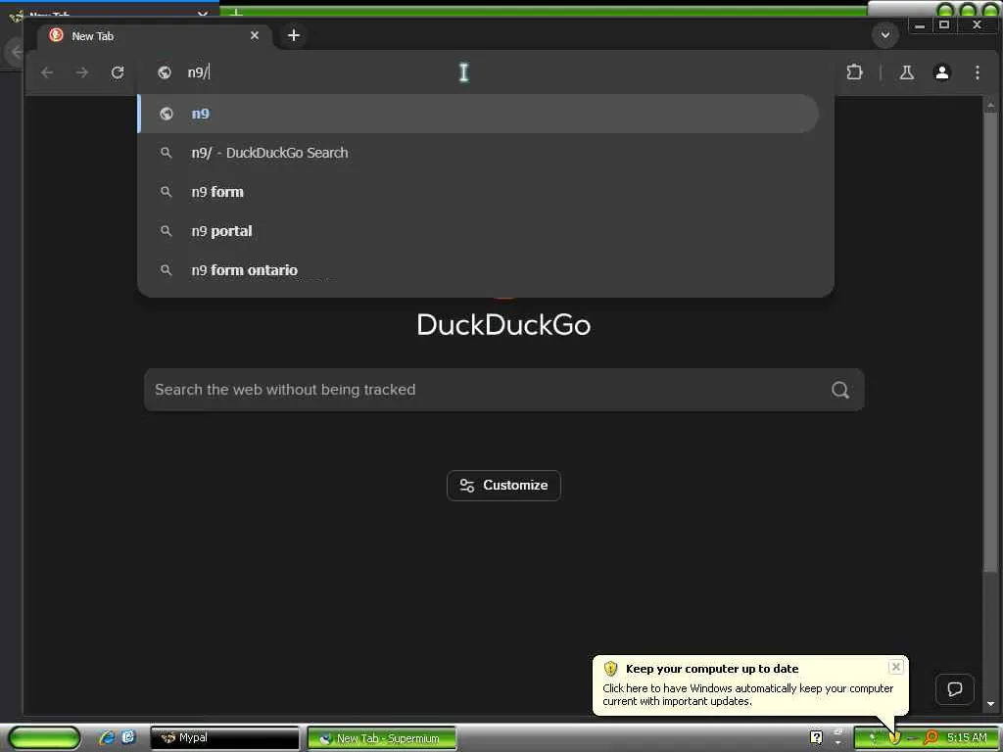The width and height of the screenshot is (1003, 752).
Task: Minimize the Supermium browser window
Action: (919, 25)
